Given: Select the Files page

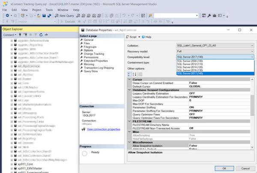Looking at the screenshot, I should click(x=87, y=43).
